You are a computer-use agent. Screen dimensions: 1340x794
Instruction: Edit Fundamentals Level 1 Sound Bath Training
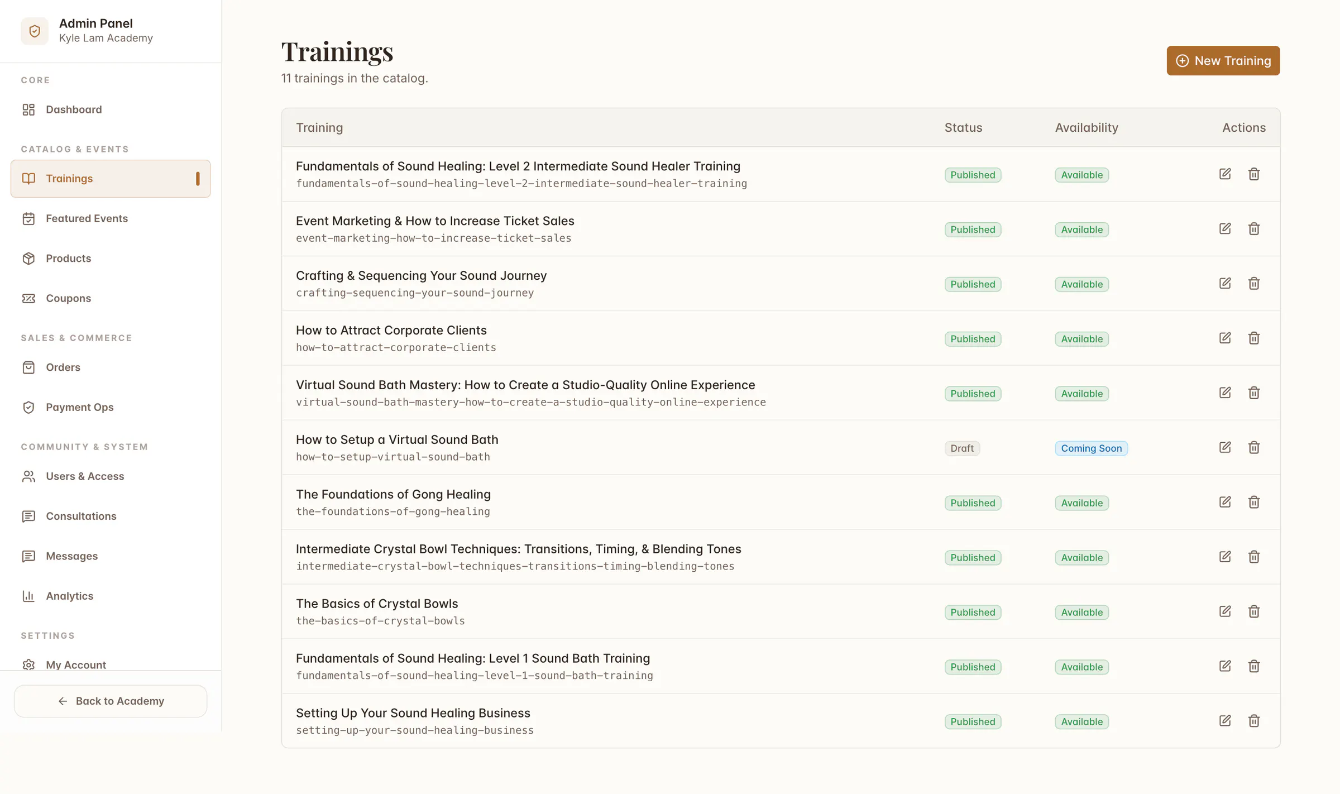pos(1225,666)
